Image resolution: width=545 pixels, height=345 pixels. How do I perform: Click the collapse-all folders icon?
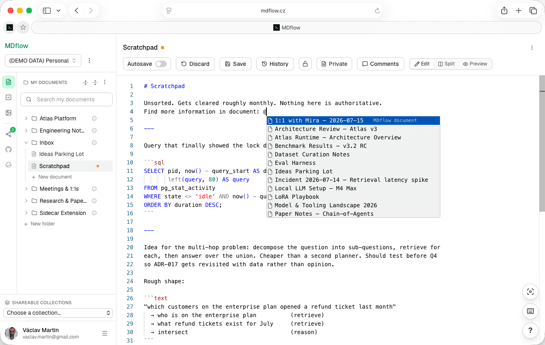click(x=85, y=82)
